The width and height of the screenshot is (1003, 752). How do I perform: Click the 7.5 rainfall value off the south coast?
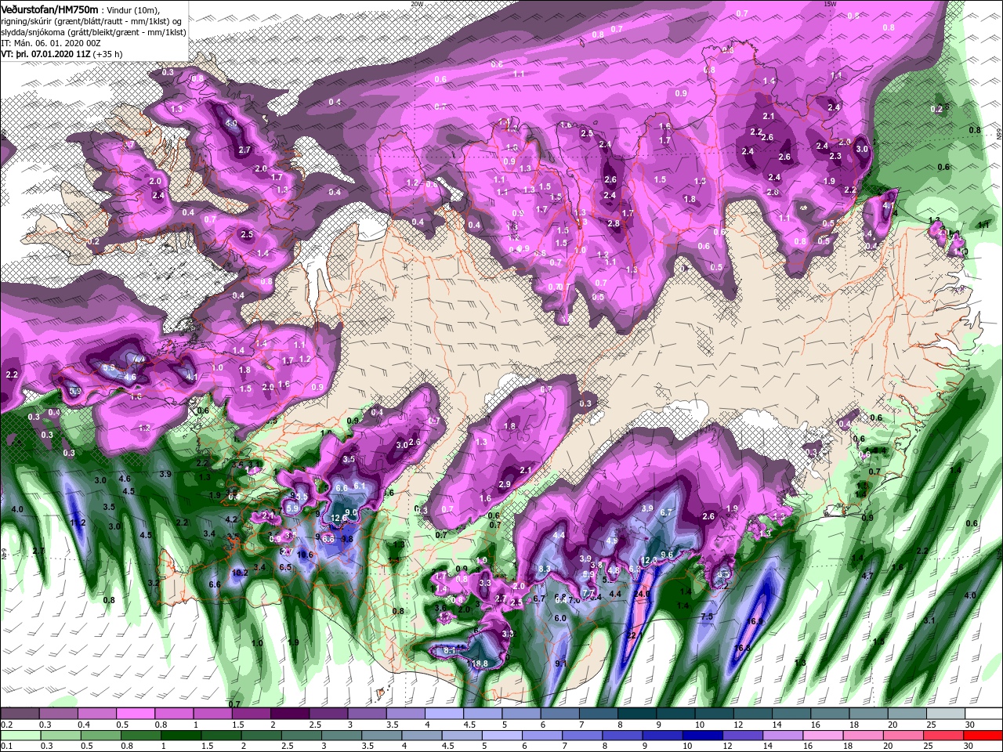click(706, 617)
